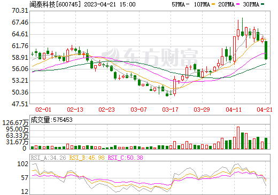Click the 5PMA legend label

point(179,4)
